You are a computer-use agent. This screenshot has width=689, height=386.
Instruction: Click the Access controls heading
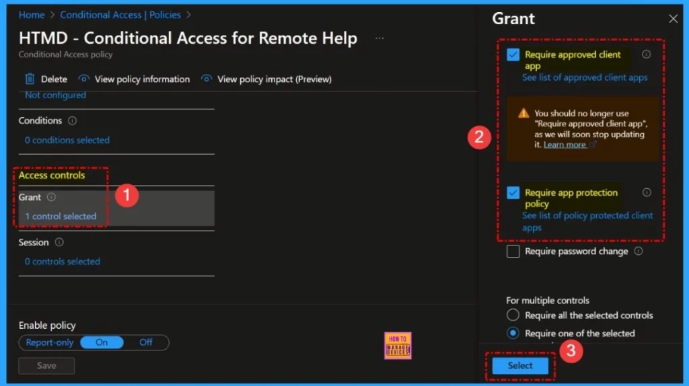pyautogui.click(x=52, y=176)
